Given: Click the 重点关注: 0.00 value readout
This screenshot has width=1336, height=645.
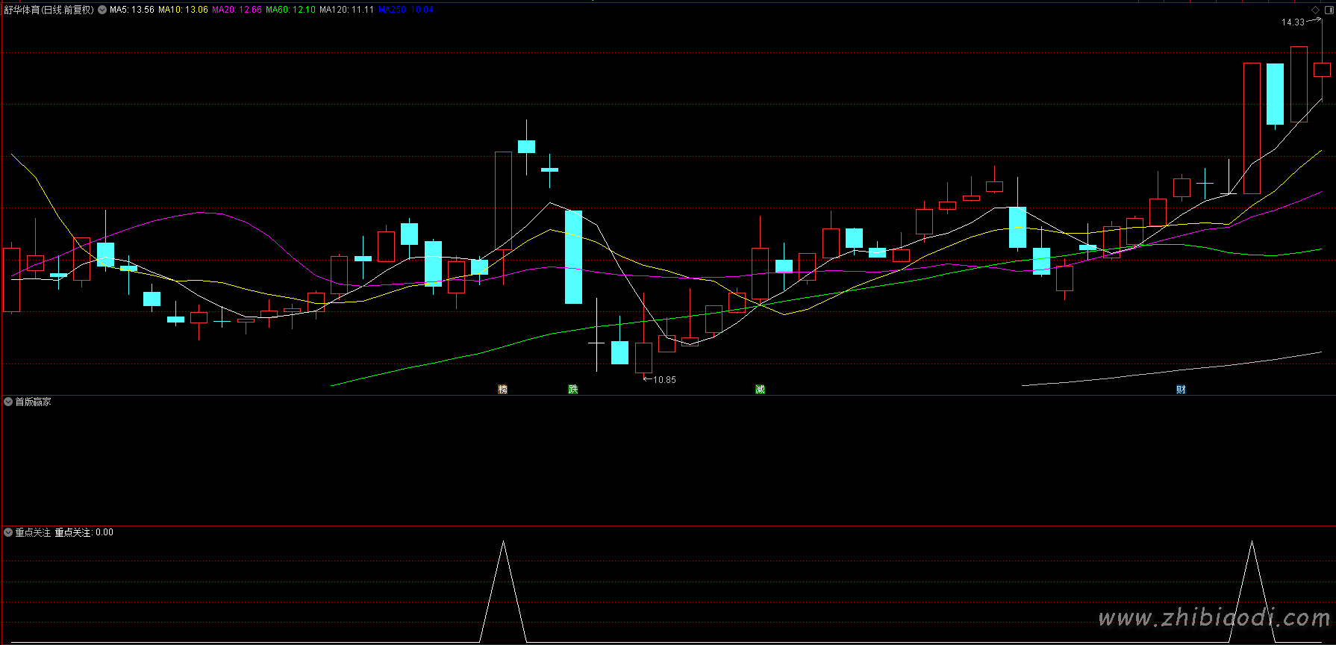Looking at the screenshot, I should (x=84, y=532).
